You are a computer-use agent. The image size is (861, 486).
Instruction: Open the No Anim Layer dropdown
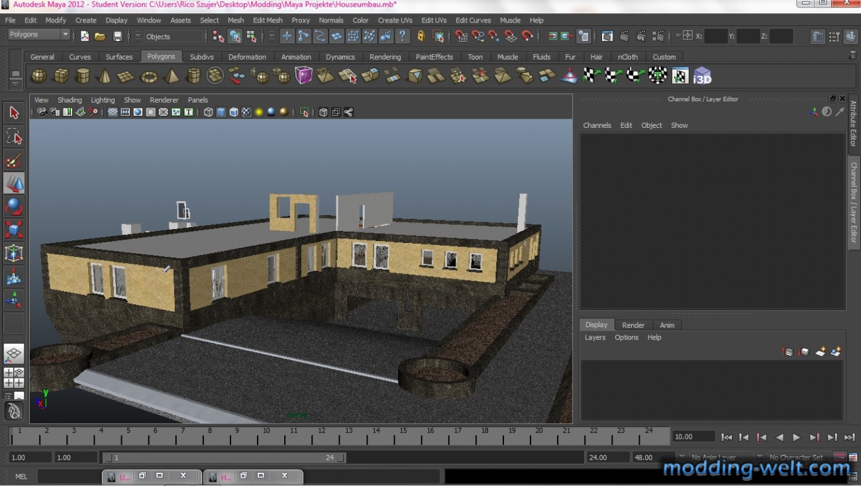(x=722, y=458)
